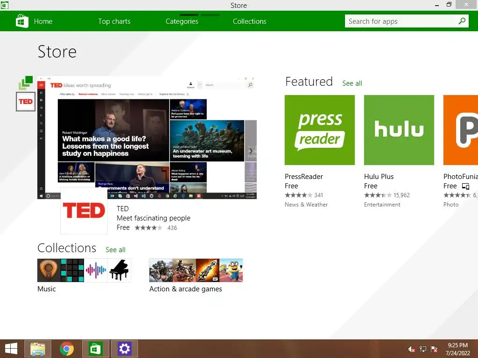Click the Store taskbar icon

click(x=95, y=349)
